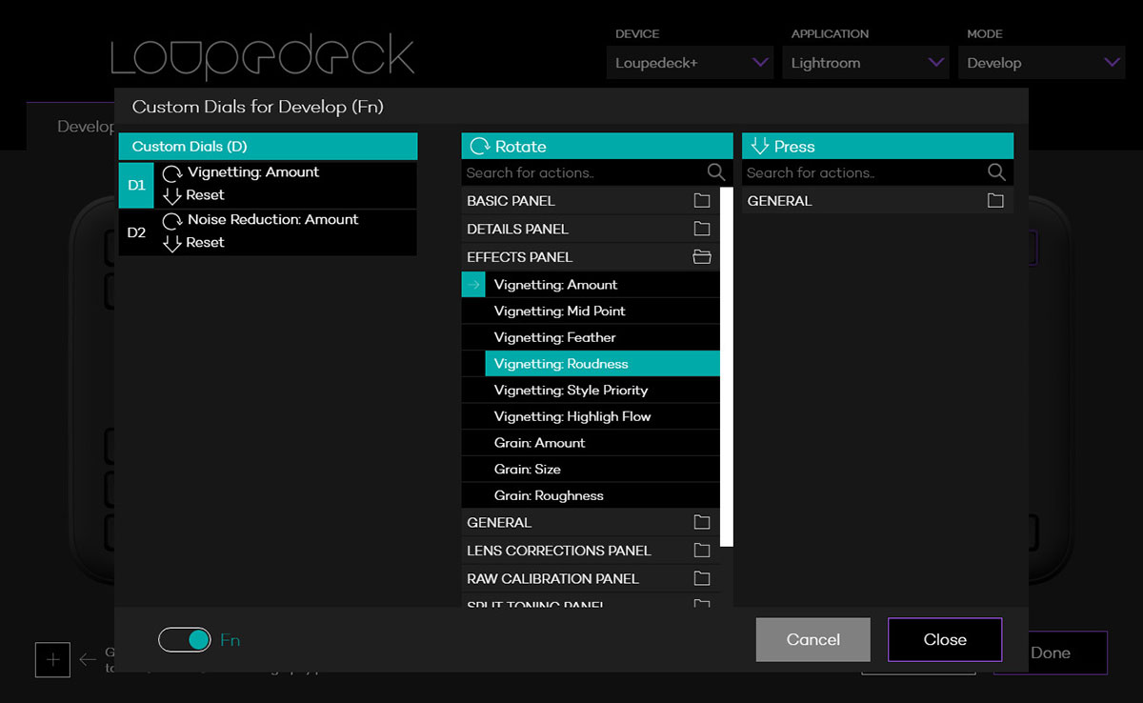The image size is (1143, 703).
Task: Expand the BASIC PANEL folder
Action: pos(591,201)
